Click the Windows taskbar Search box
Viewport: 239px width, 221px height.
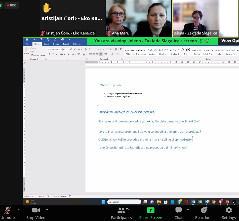[x=124, y=202]
